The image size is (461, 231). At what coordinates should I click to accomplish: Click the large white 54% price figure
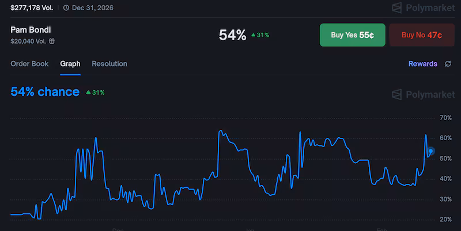click(x=233, y=35)
